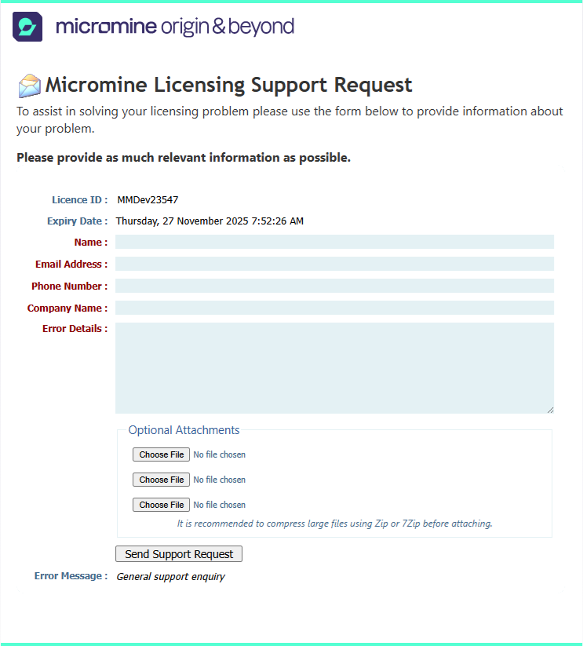
Task: Focus the Name input field
Action: [334, 242]
